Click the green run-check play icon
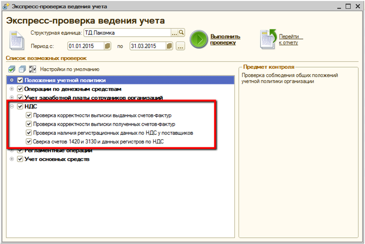This screenshot has width=365, height=244. click(199, 39)
